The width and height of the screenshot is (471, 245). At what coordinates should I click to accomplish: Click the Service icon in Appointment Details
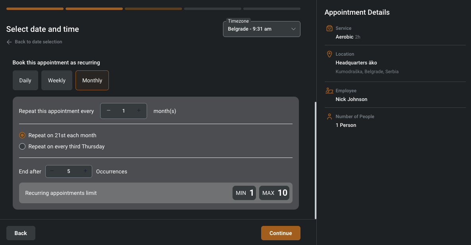(329, 28)
